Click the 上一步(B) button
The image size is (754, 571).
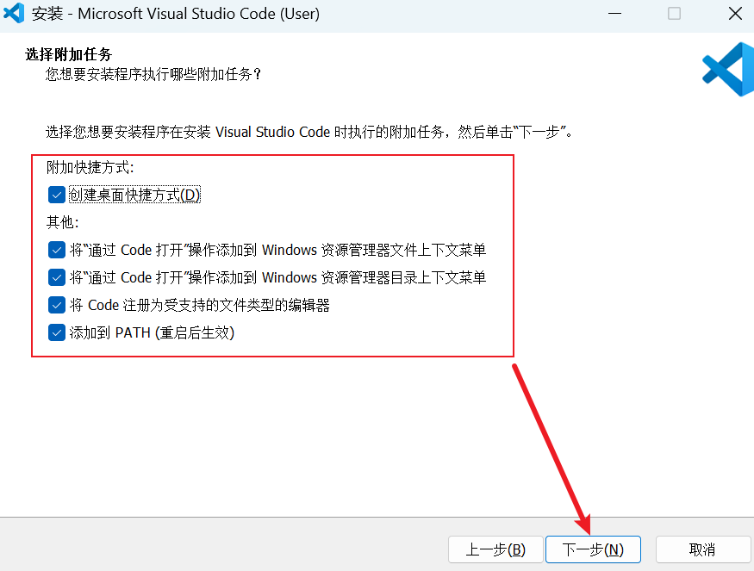[x=495, y=549]
